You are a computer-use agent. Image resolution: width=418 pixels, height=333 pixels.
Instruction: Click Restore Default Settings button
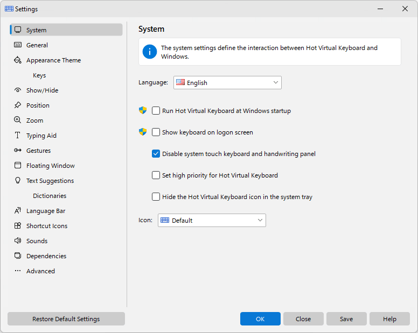coord(66,318)
